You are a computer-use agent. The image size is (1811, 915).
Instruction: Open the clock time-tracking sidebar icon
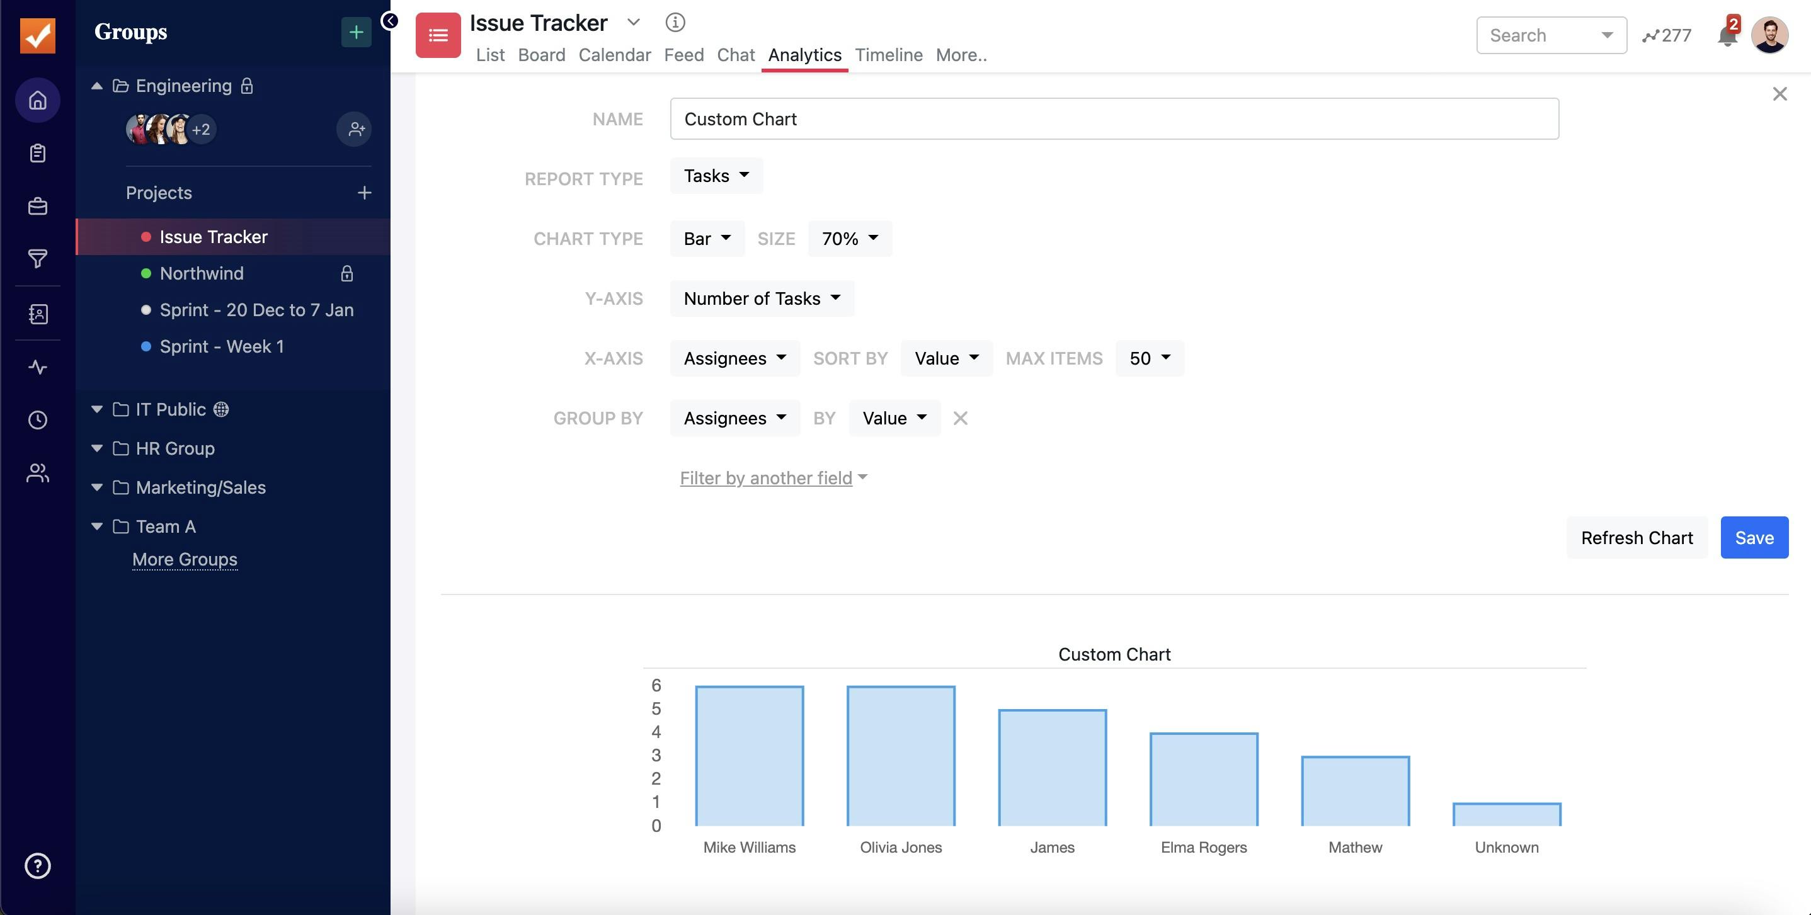click(x=37, y=420)
